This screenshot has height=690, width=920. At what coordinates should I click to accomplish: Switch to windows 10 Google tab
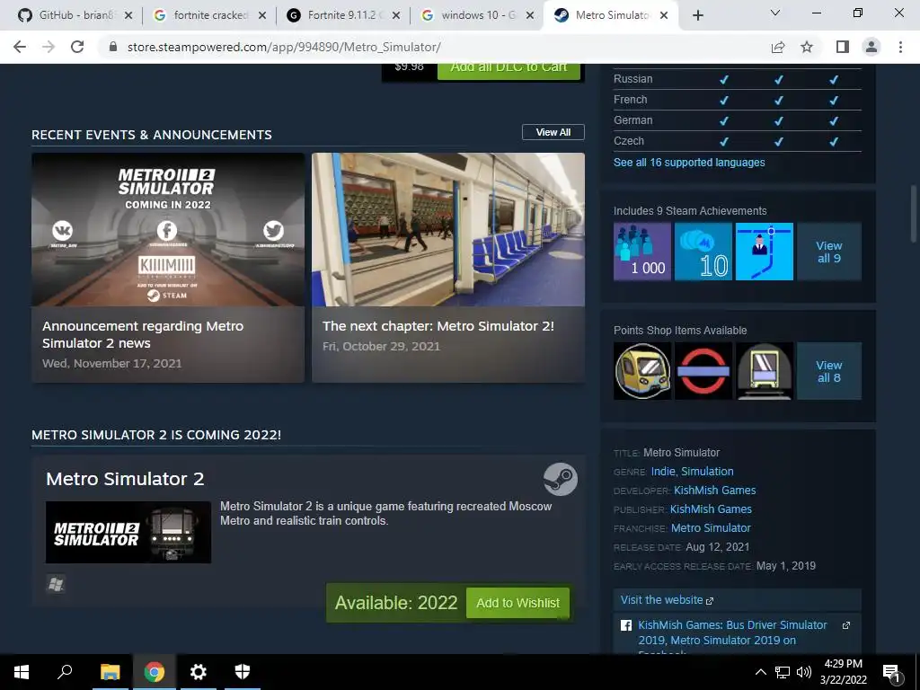[x=476, y=15]
